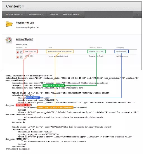Expand the Tools dropdown menu
The height and width of the screenshot is (154, 144).
point(54,15)
